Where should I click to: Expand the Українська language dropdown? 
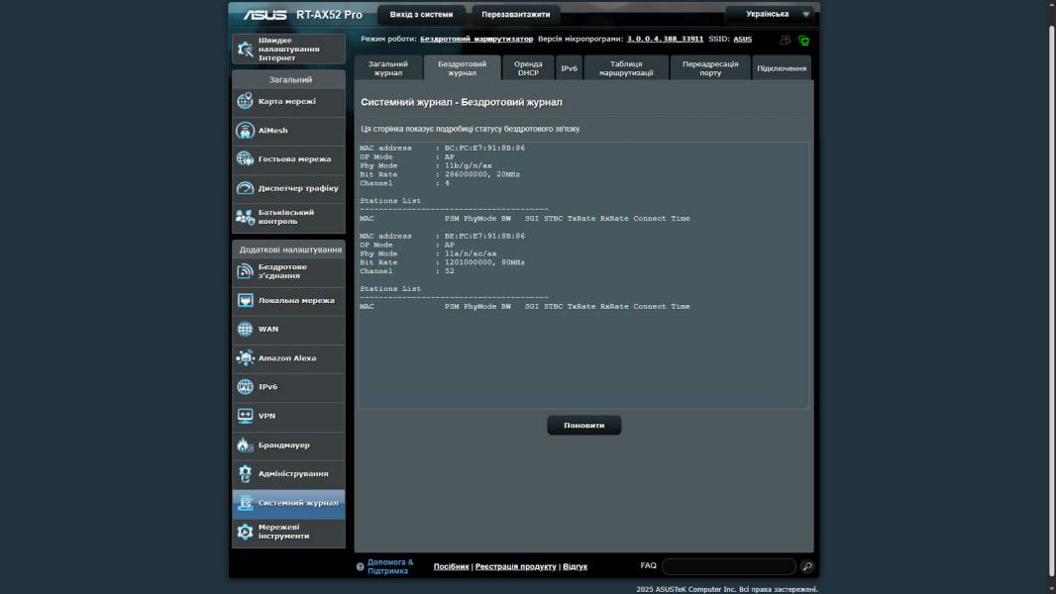coord(770,14)
